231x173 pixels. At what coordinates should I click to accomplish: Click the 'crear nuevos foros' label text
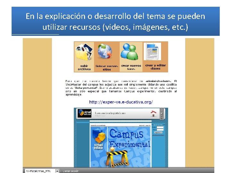coord(131,67)
